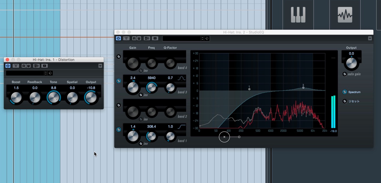Screen dimensions: 381x183
Task: Deactivate EQ band 1
Action: (x=119, y=130)
